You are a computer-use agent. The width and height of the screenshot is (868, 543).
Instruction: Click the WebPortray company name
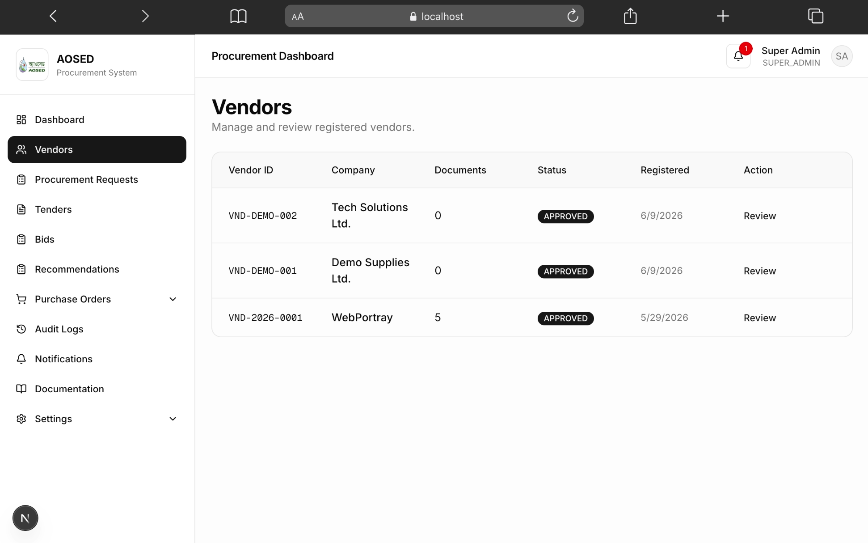[x=362, y=318]
